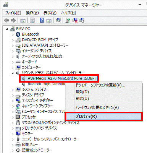Click the update driver software toolbar icon
This screenshot has height=153, width=147.
tap(68, 20)
